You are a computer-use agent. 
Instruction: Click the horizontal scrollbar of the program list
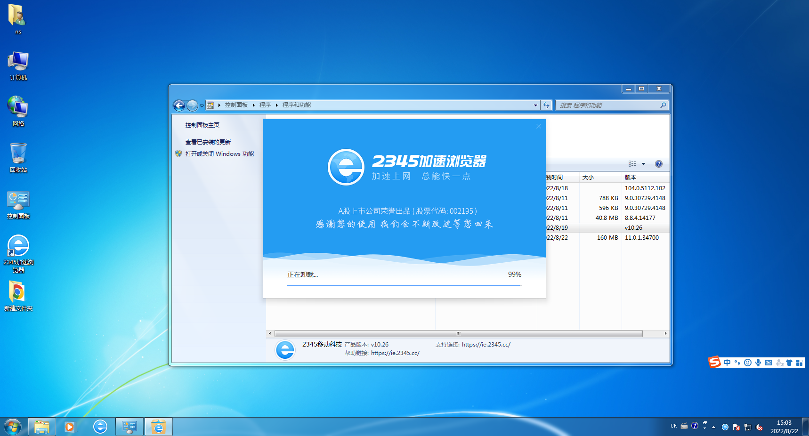coord(458,333)
